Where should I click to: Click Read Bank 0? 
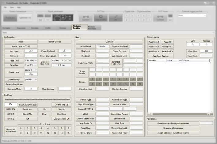click(x=154, y=42)
